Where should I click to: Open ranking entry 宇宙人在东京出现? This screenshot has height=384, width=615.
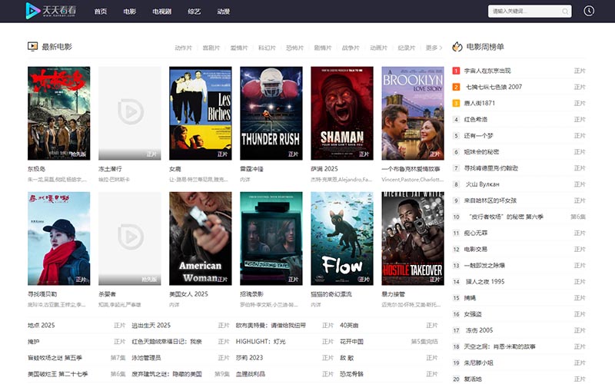pyautogui.click(x=487, y=71)
